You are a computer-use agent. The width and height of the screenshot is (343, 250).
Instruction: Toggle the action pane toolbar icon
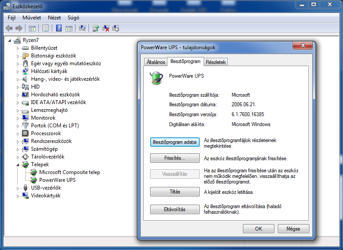coord(69,28)
